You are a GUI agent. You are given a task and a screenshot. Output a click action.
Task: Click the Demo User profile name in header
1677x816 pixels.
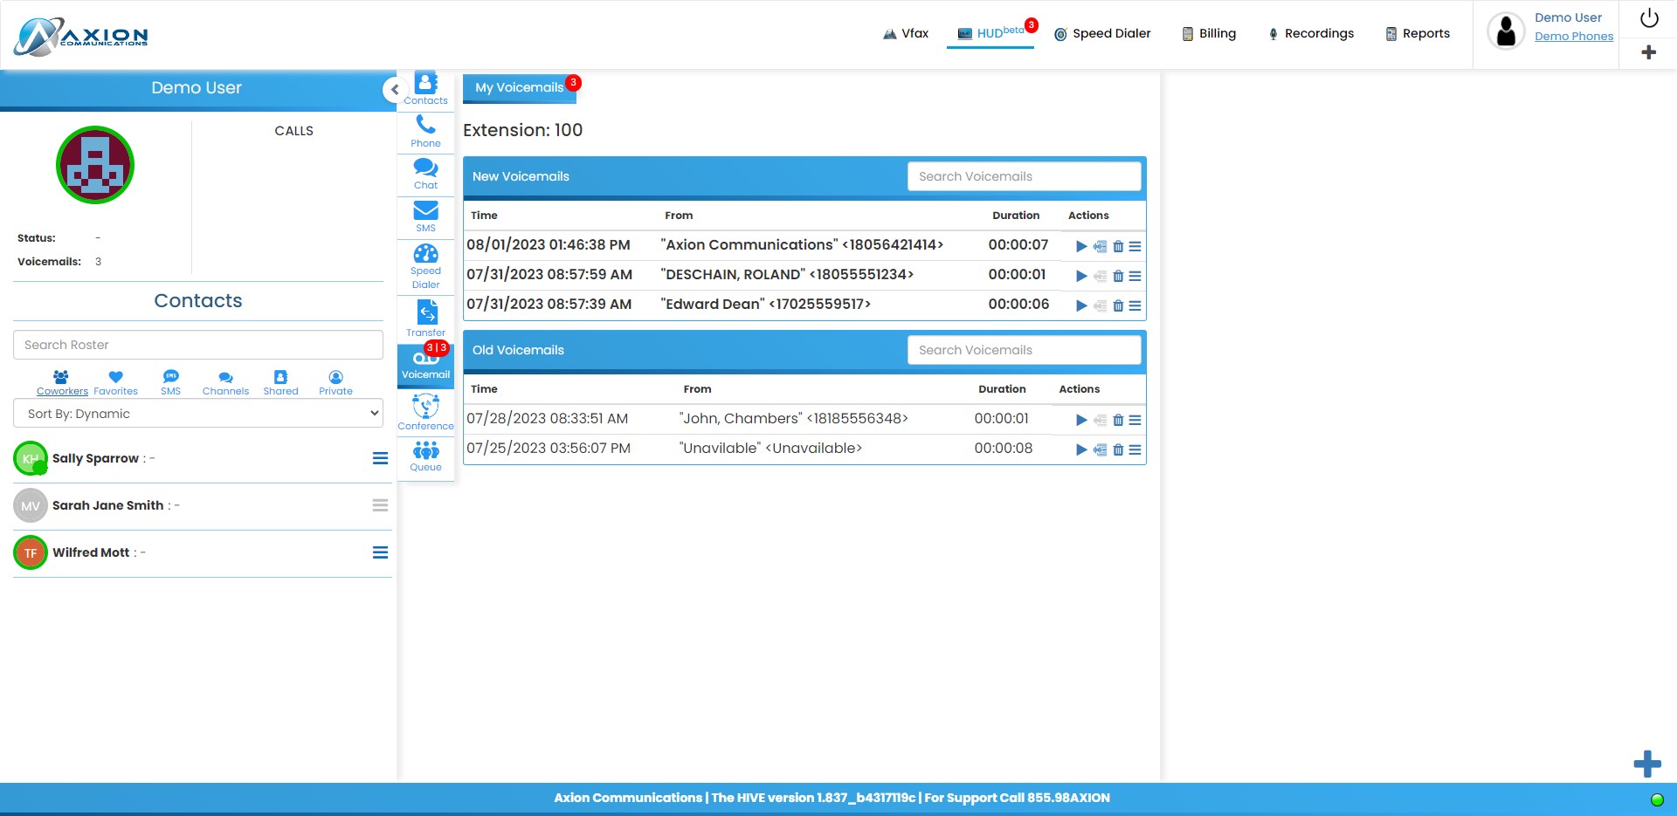pyautogui.click(x=1568, y=17)
